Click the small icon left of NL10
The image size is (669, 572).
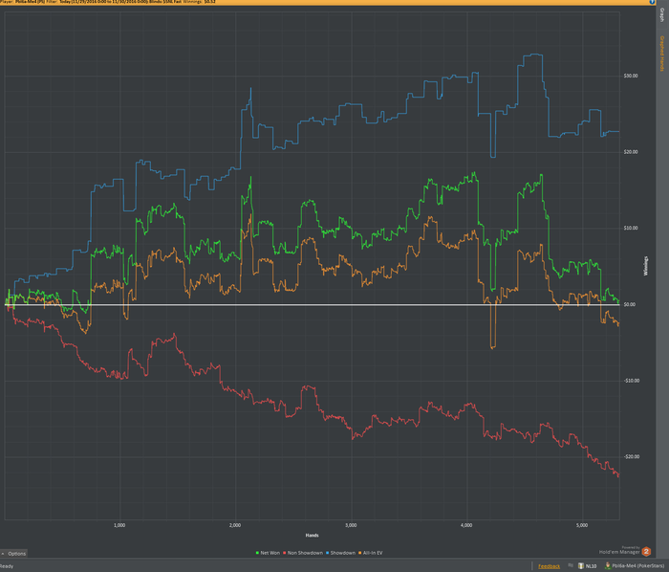tap(571, 565)
